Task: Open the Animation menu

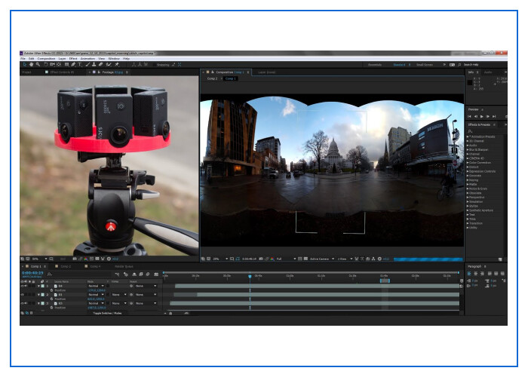Action: point(87,59)
